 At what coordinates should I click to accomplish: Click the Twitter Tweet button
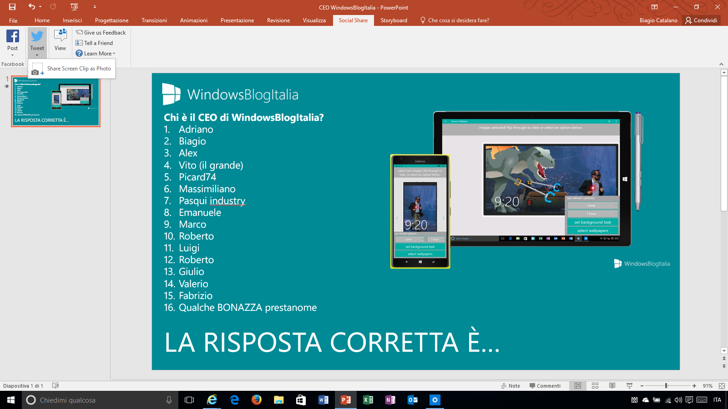point(37,42)
